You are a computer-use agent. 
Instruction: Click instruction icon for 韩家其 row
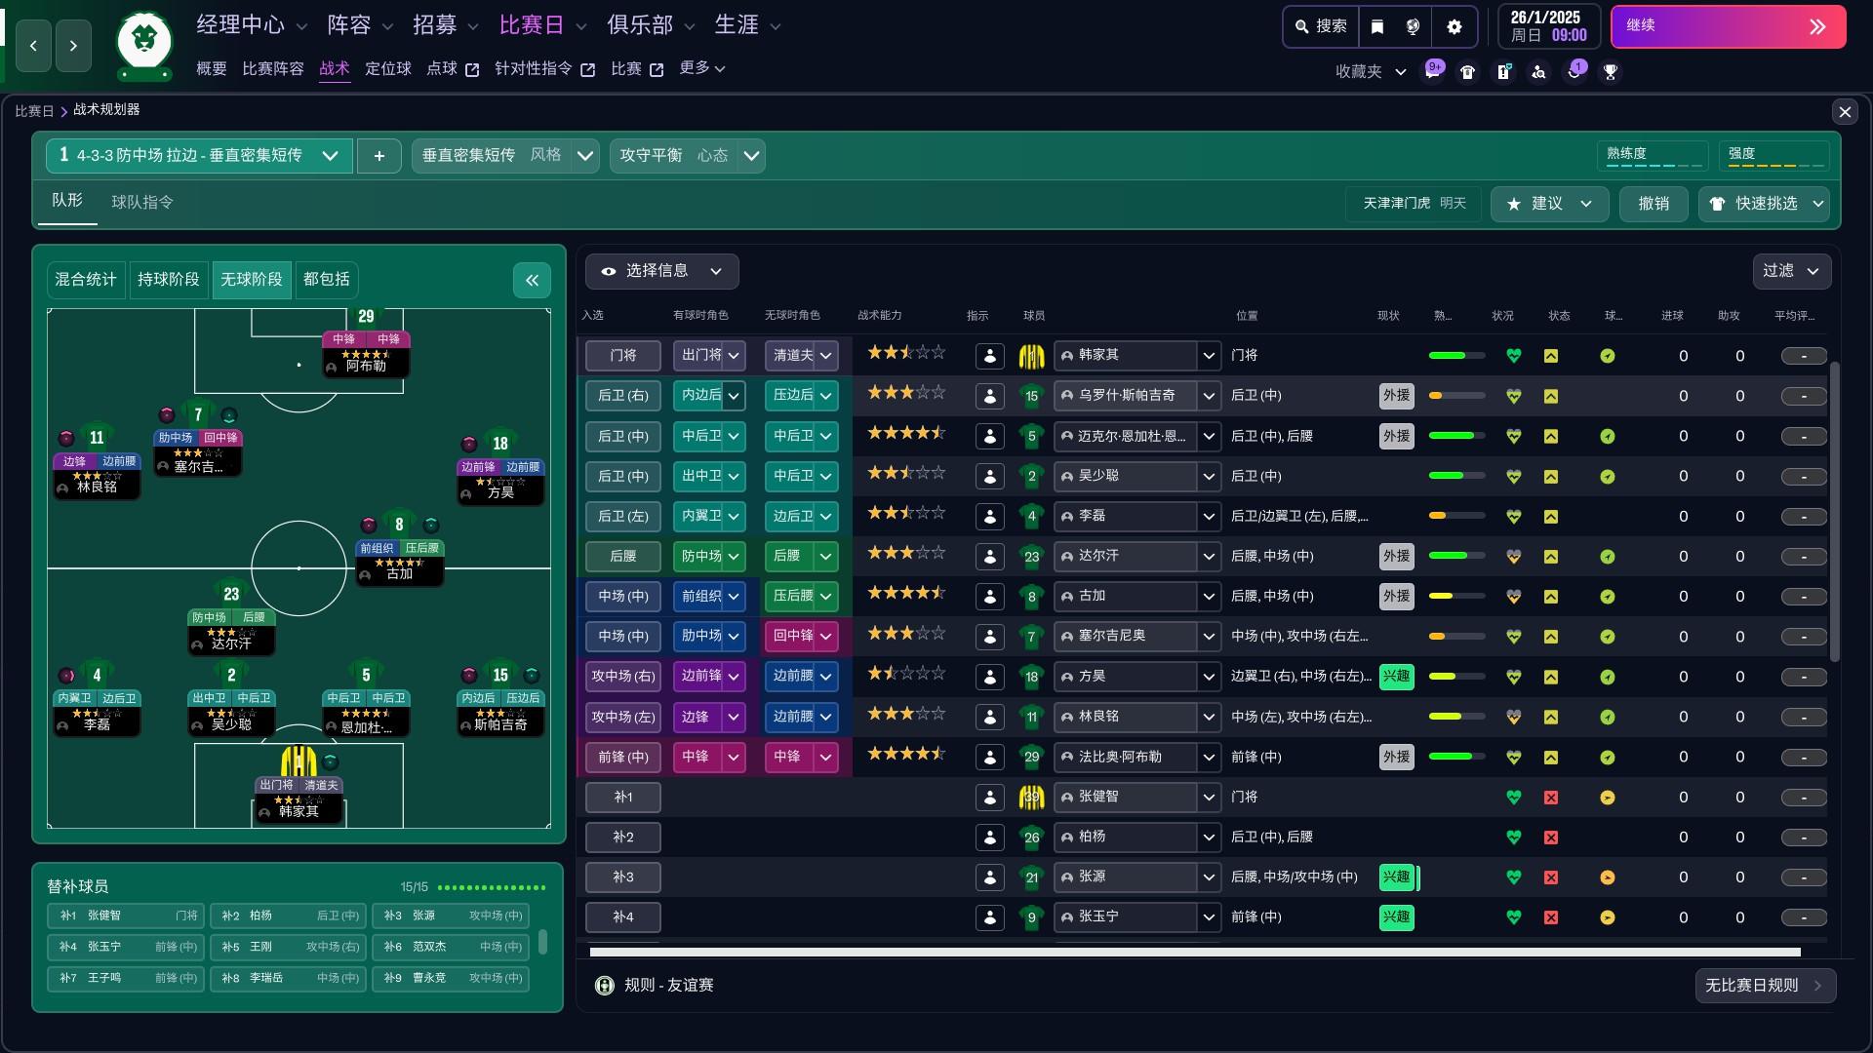pos(989,356)
